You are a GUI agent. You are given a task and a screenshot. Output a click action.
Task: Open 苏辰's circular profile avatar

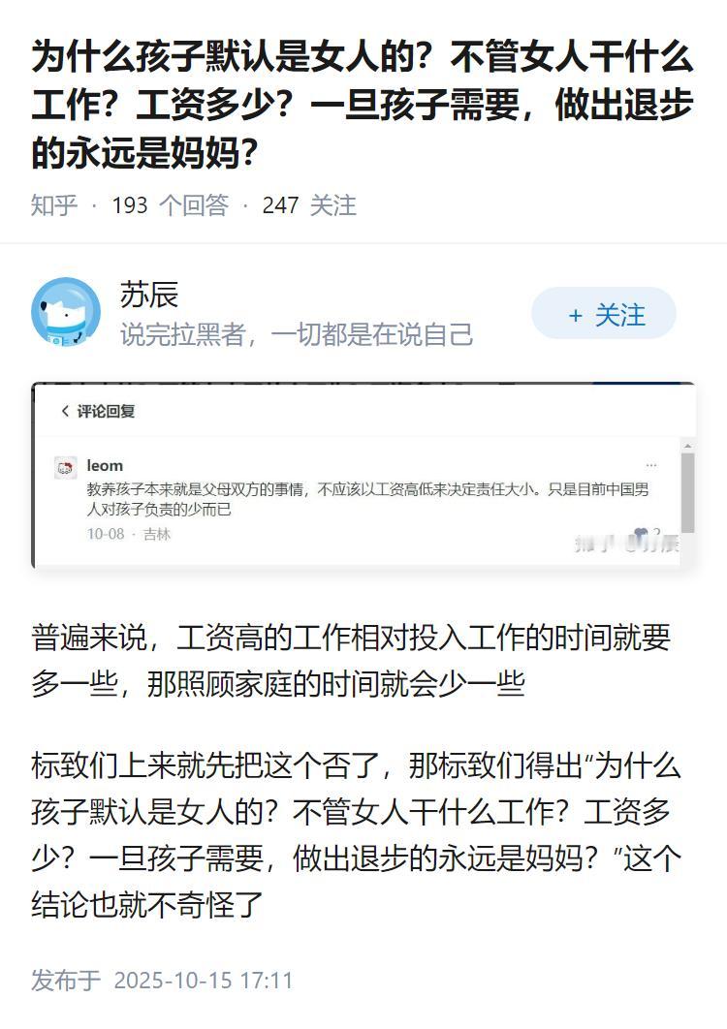click(66, 312)
